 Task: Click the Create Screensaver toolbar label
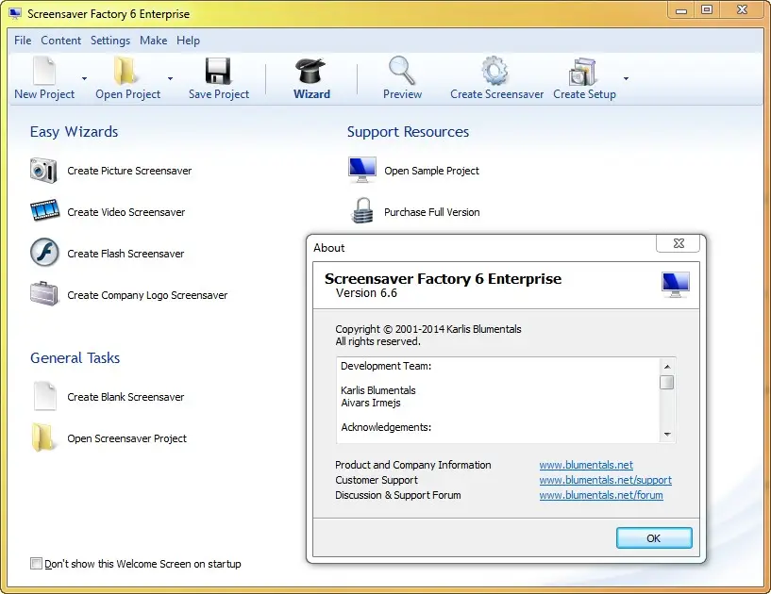coord(496,94)
